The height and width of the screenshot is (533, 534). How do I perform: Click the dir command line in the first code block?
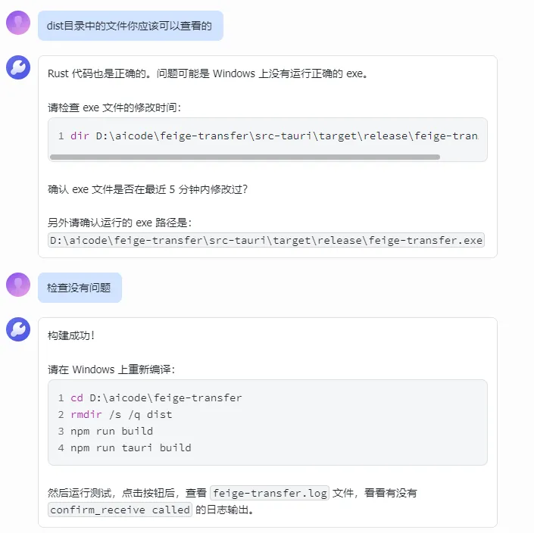[x=267, y=136]
